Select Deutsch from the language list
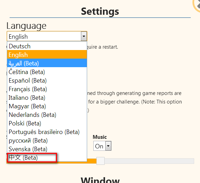Screen dimensions: 200x183 47,46
